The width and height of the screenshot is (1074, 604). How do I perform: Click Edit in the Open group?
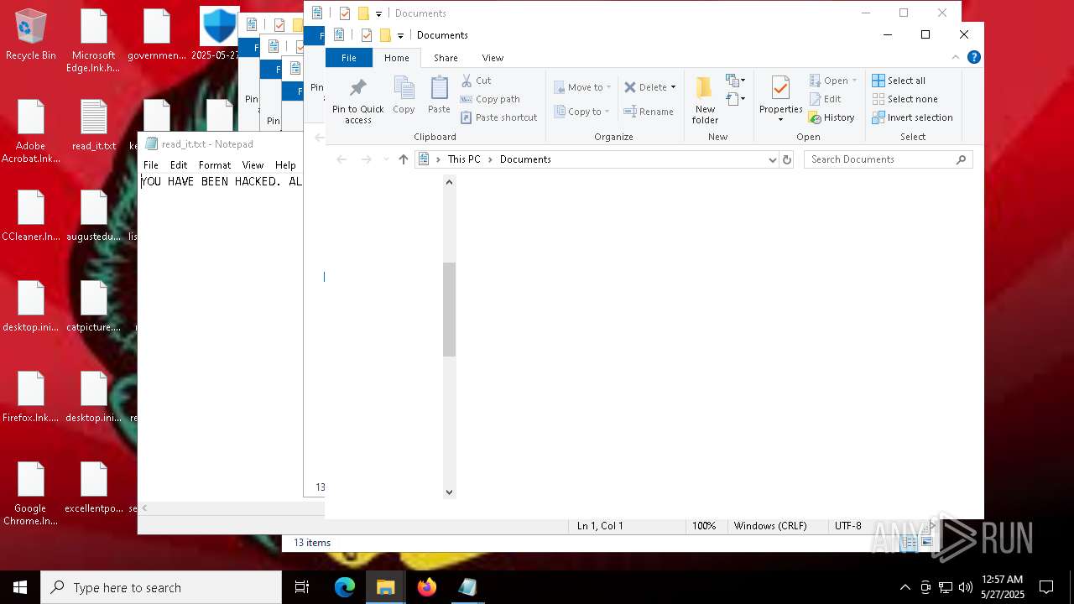[825, 99]
